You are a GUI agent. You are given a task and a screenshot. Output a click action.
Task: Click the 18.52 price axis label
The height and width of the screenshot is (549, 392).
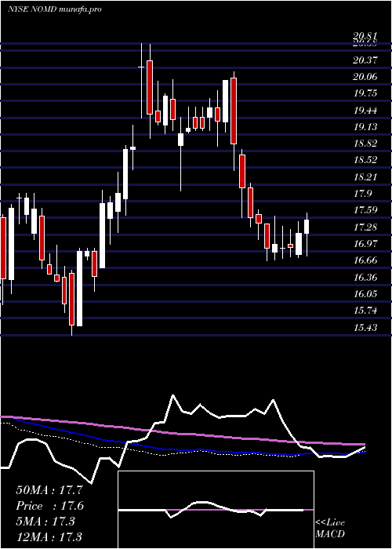click(365, 160)
